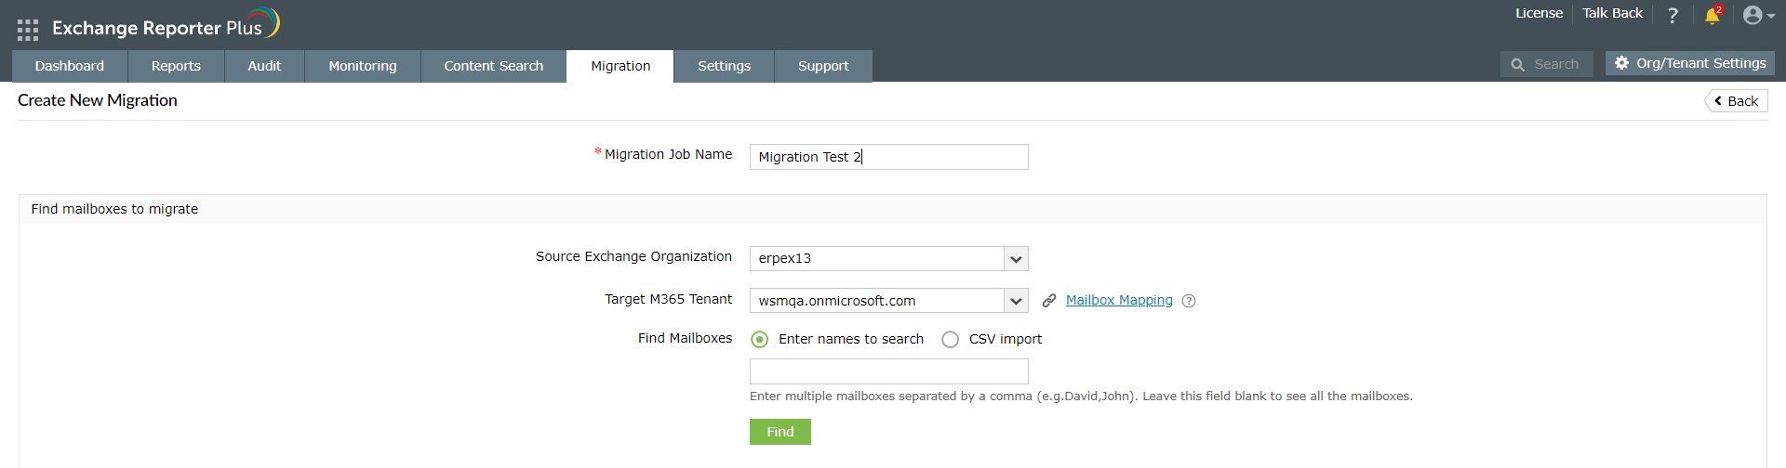Open the notifications bell icon

tap(1712, 16)
